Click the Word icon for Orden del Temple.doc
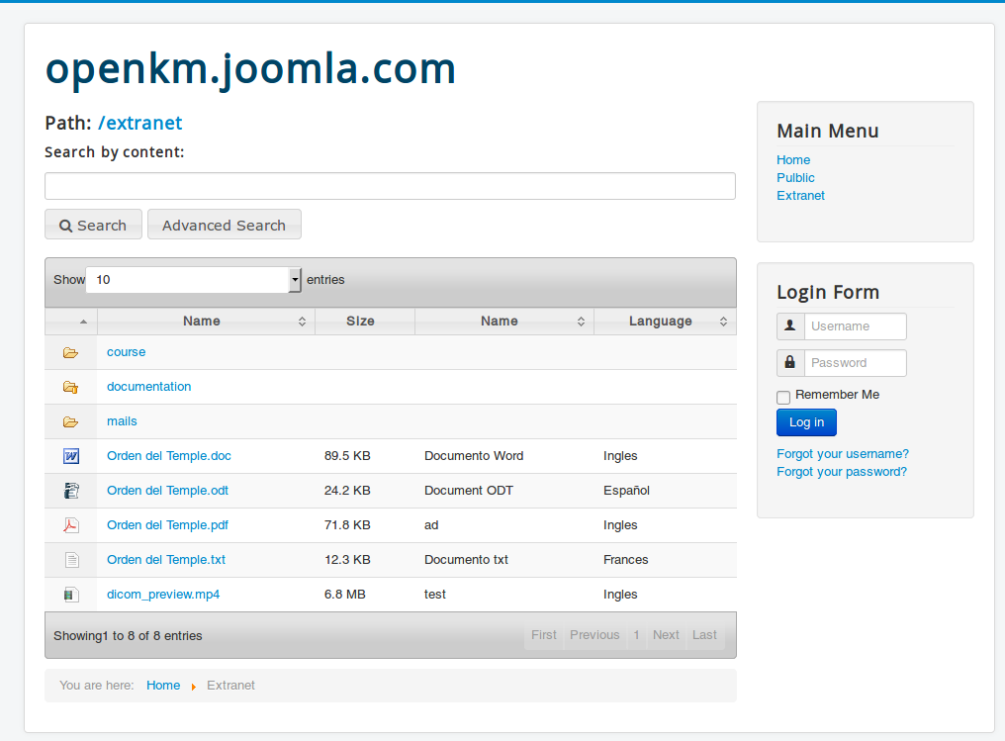Screen dimensions: 1005x741 pyautogui.click(x=71, y=456)
